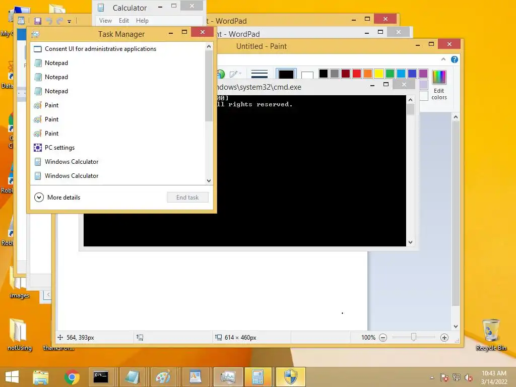This screenshot has width=516, height=387.
Task: Pick the indigo swatch in Paint palette
Action: 412,74
